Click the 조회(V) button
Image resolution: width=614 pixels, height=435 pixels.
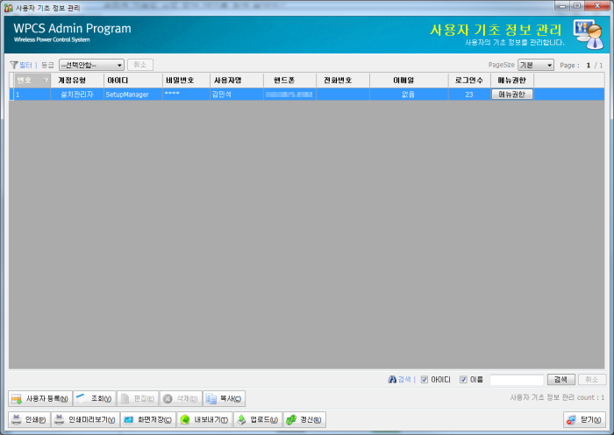click(95, 398)
